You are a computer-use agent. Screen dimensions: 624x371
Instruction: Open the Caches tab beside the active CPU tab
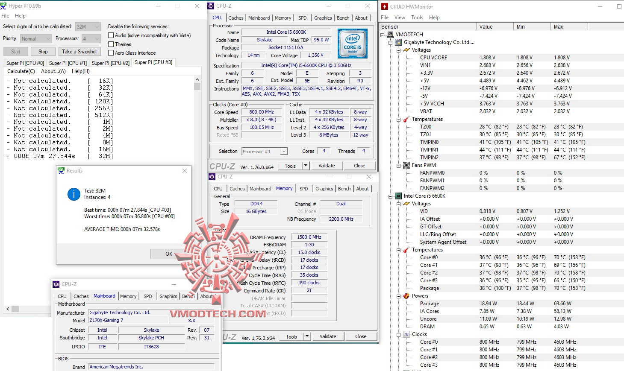pos(236,18)
